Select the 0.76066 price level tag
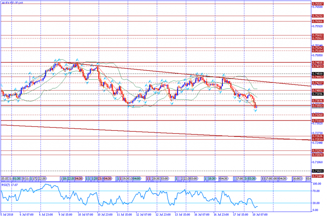The height and width of the screenshot is (218, 327). (x=318, y=21)
